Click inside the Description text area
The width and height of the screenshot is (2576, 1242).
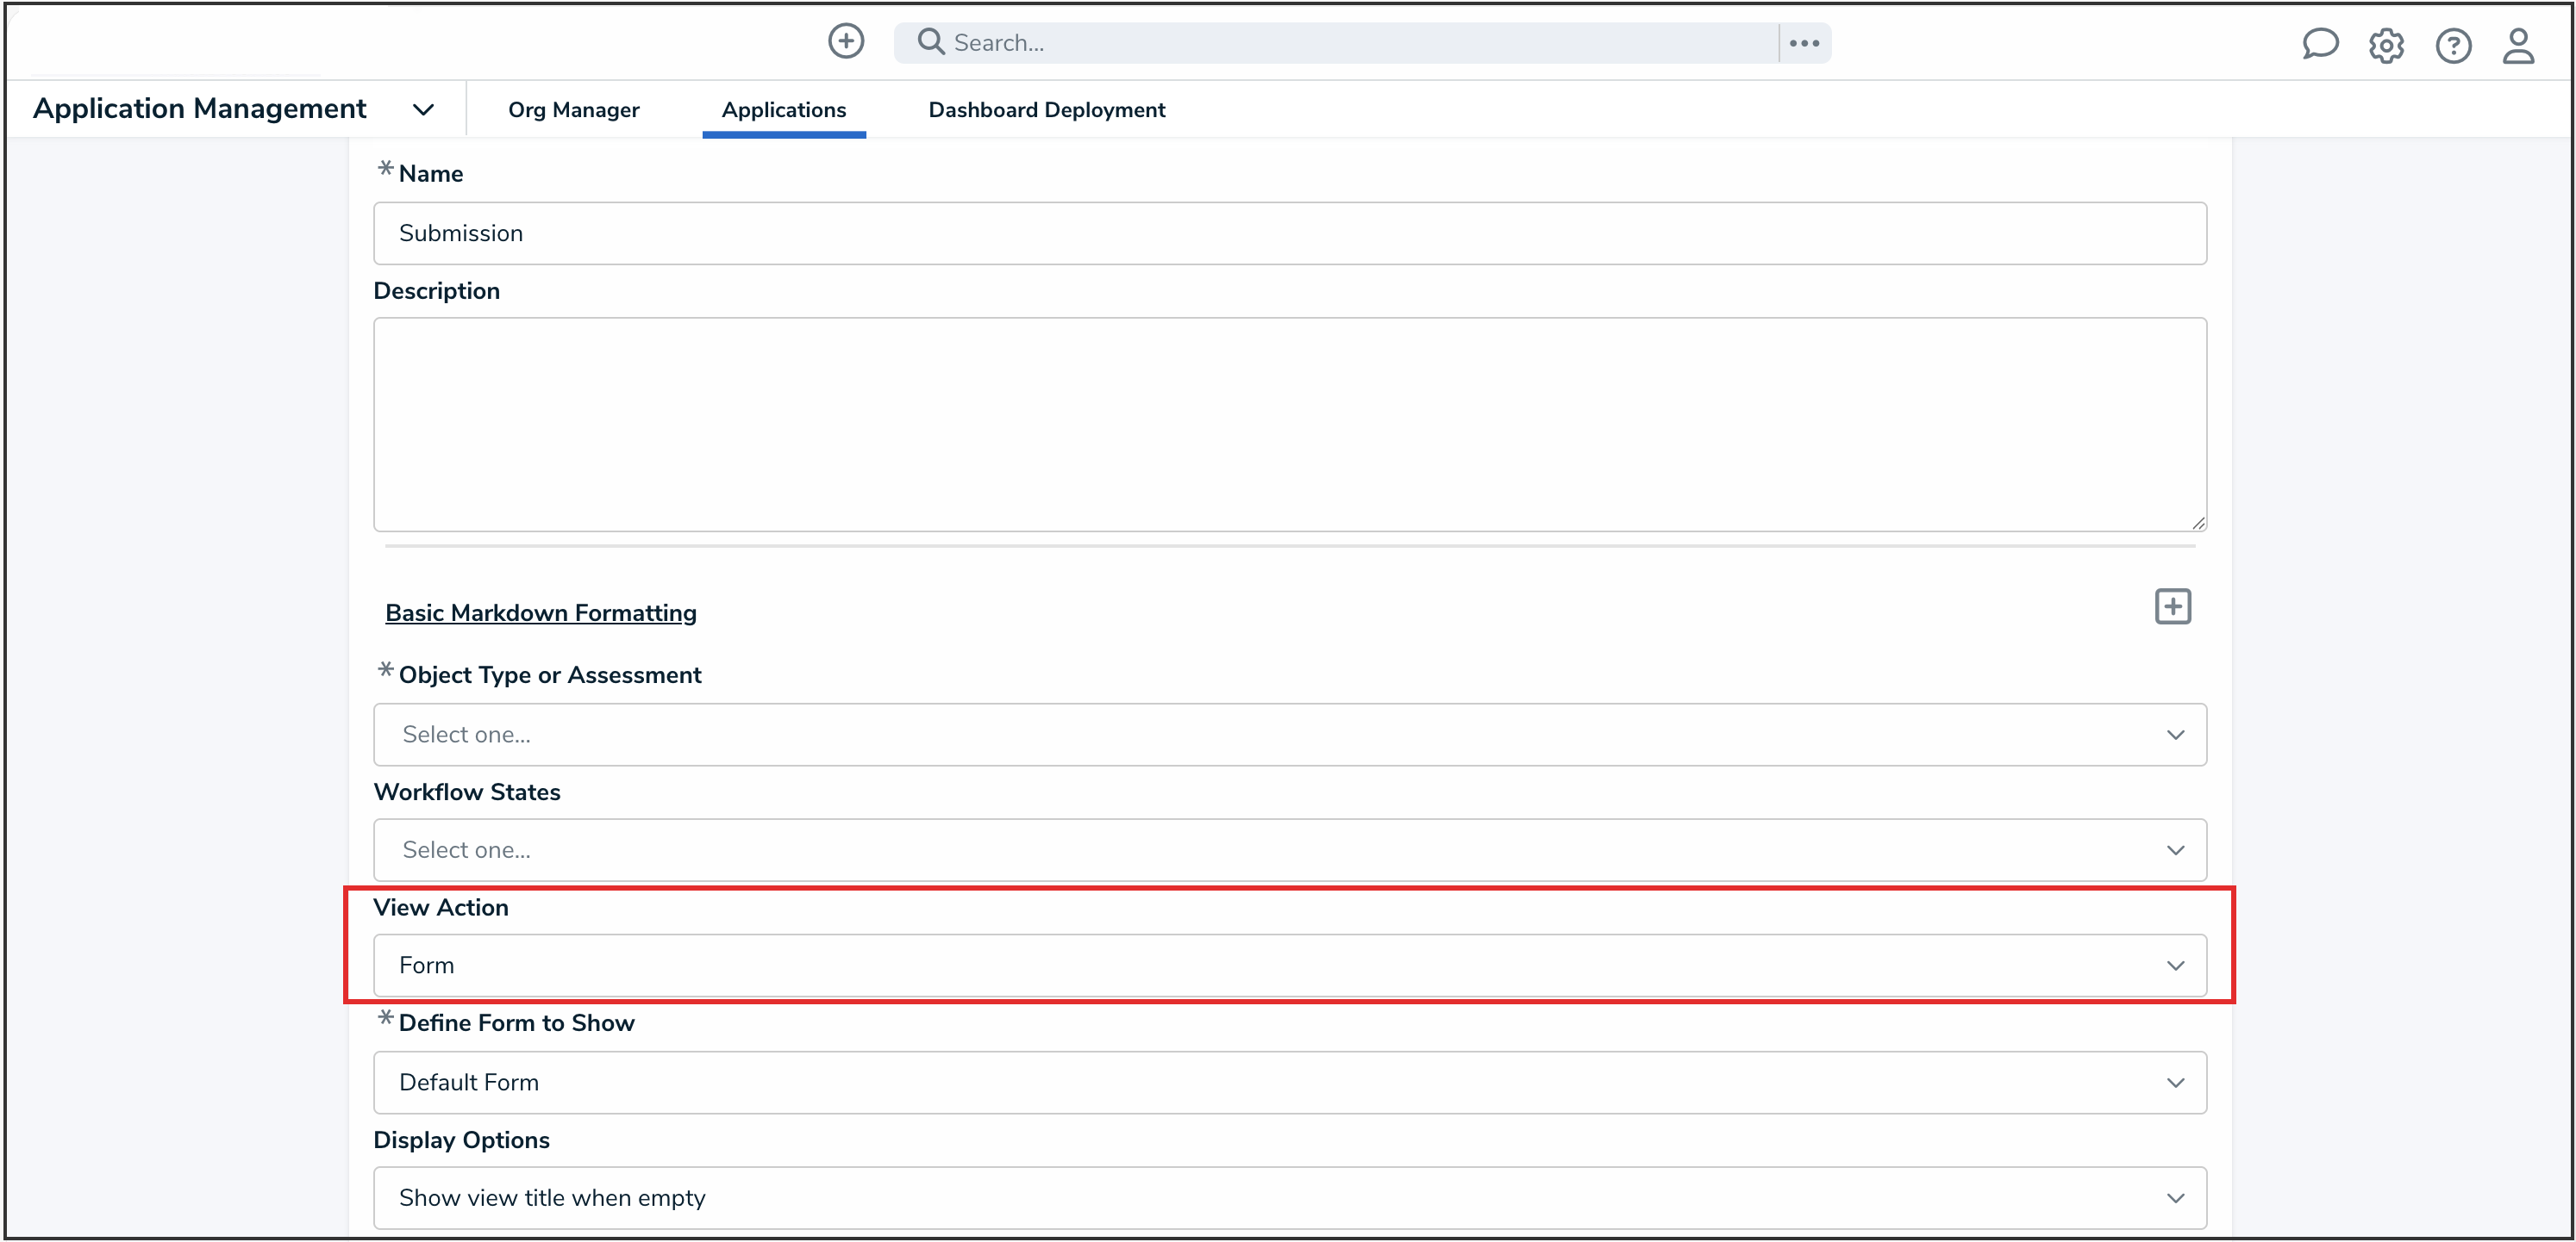[x=1288, y=425]
